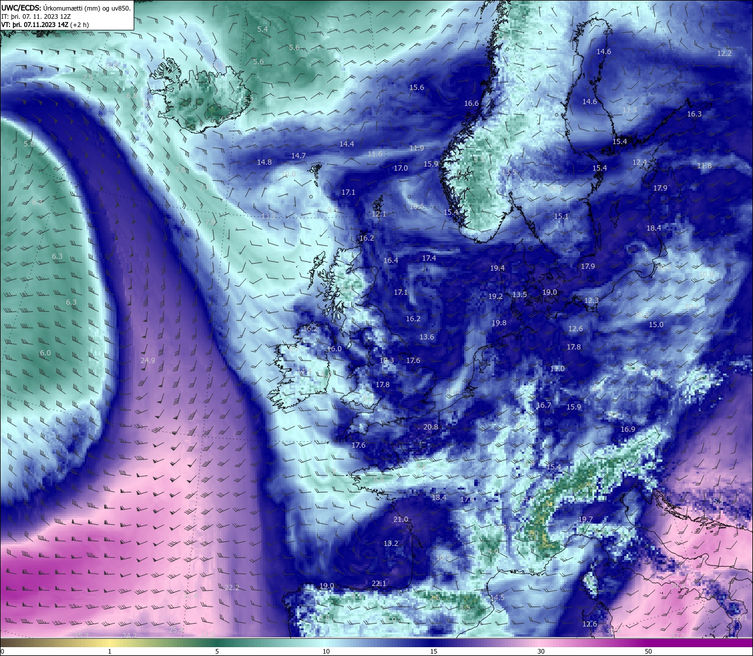Viewport: 753px width, 656px height.
Task: Select the 11.8 value label
Action: click(704, 166)
